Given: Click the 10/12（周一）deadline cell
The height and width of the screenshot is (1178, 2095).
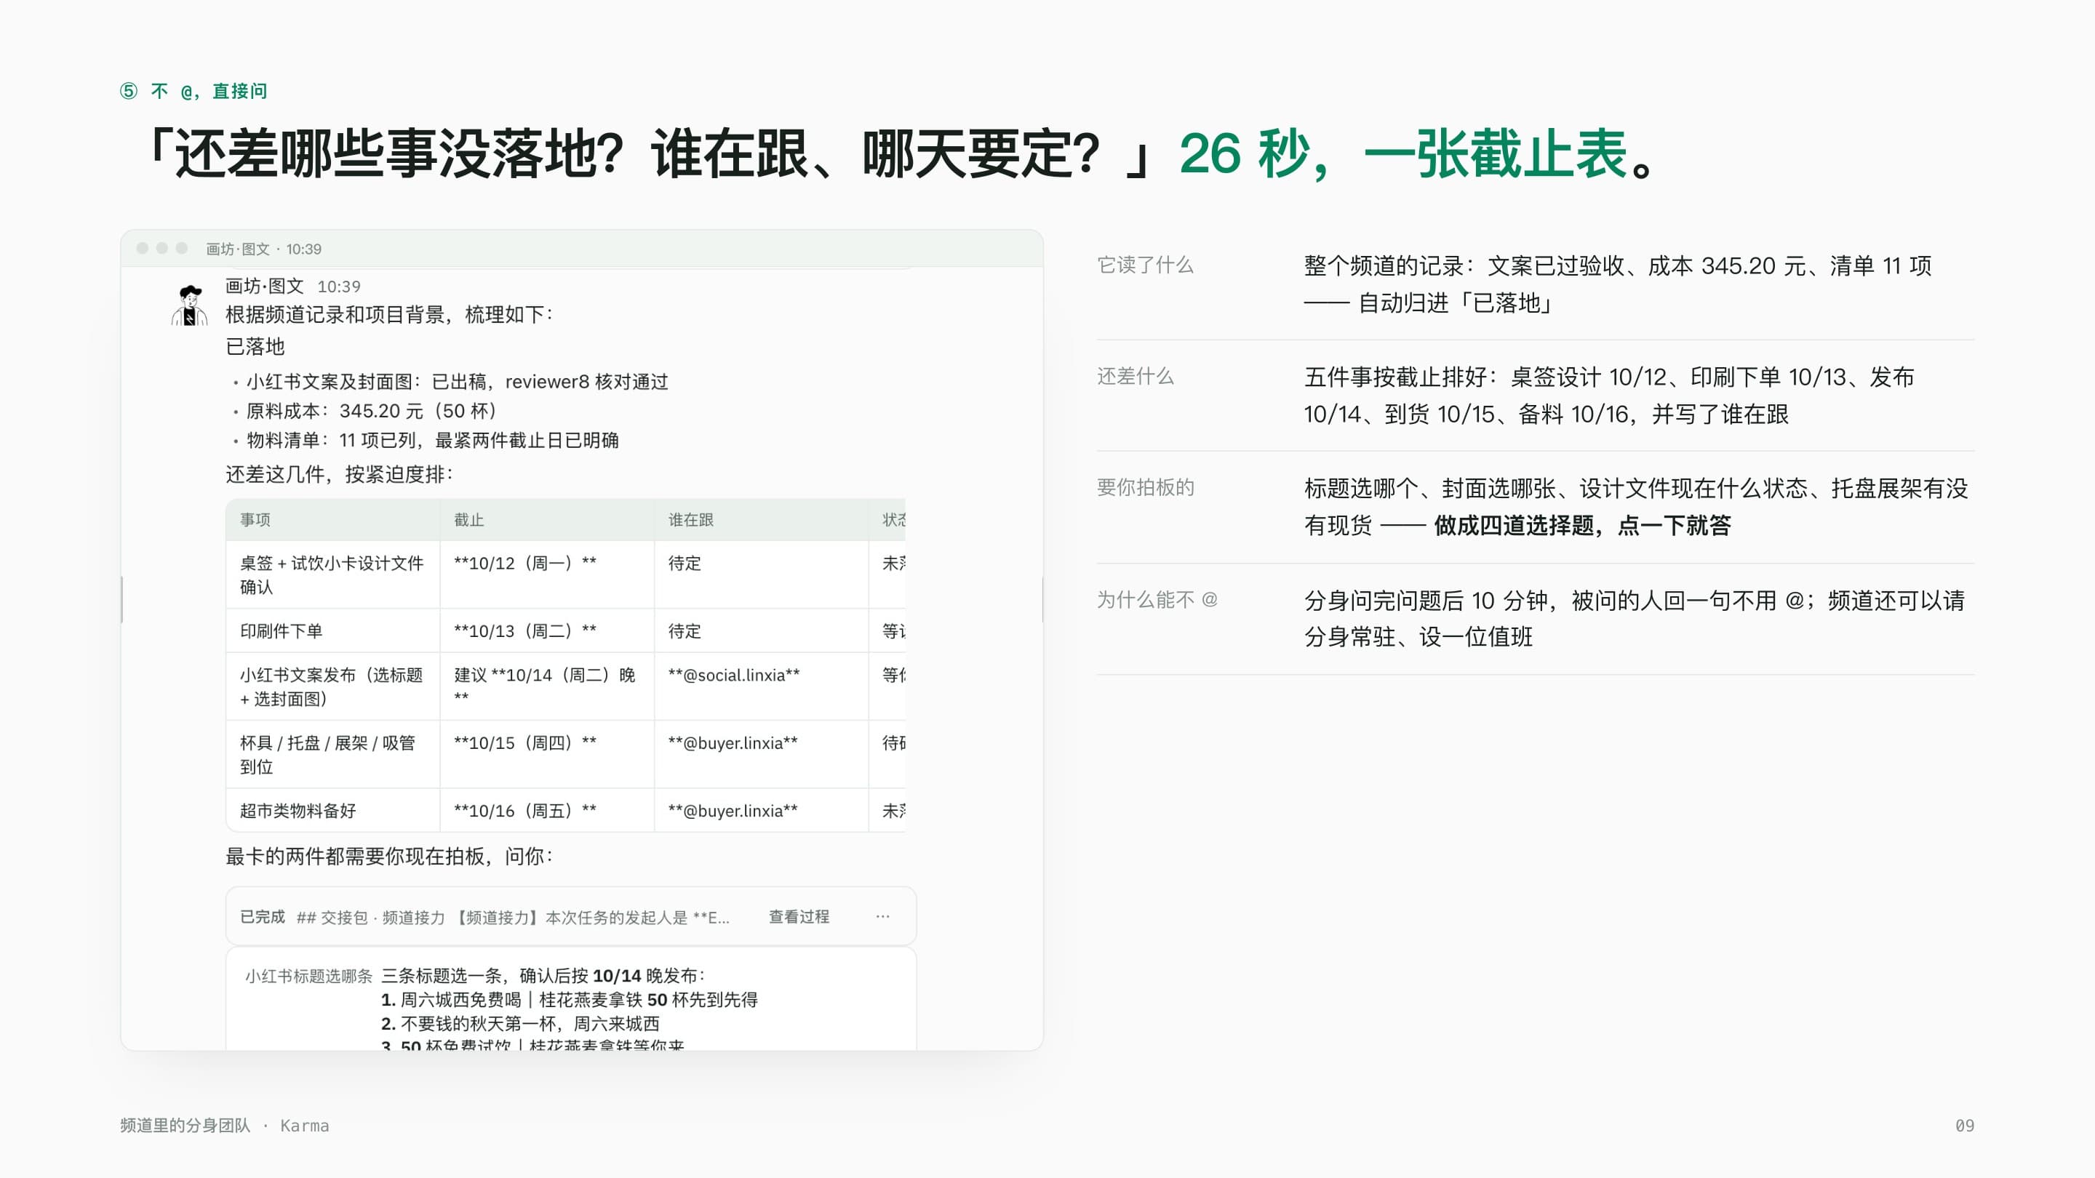Looking at the screenshot, I should 546,574.
